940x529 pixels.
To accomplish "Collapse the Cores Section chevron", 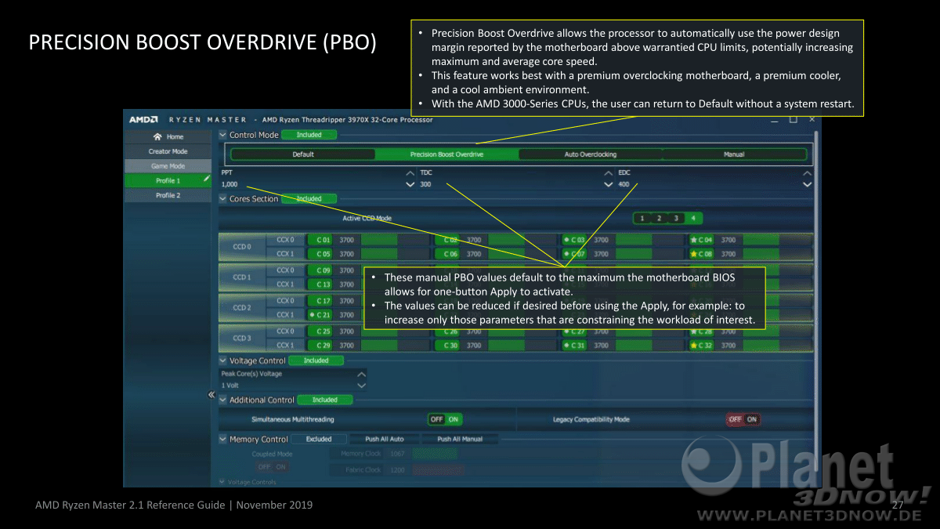I will tap(223, 199).
